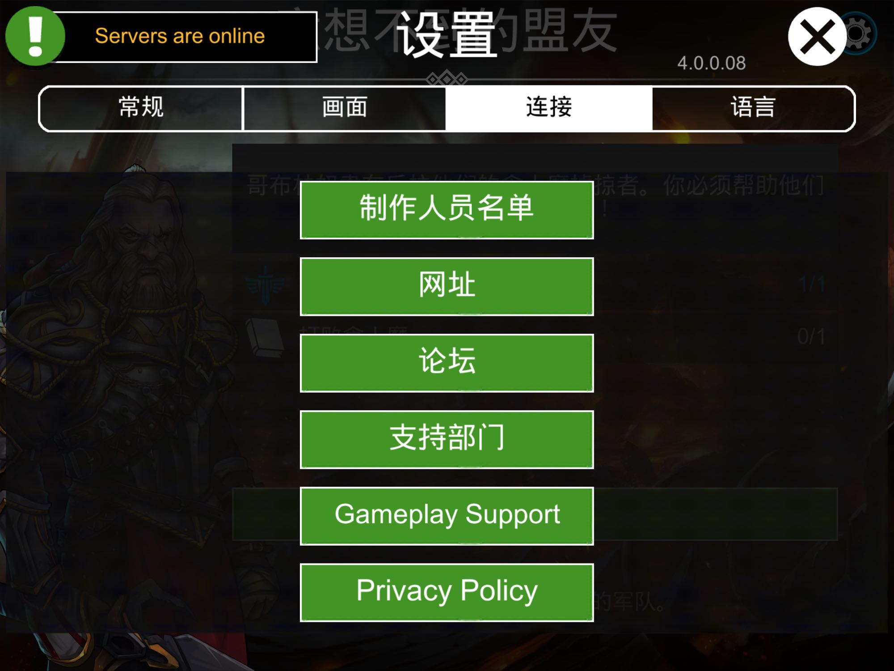Click the dimmed winged sword icon
The height and width of the screenshot is (671, 894).
pos(265,284)
